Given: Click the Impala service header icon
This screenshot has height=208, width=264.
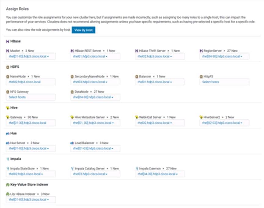Looking at the screenshot, I should pos(8,159).
